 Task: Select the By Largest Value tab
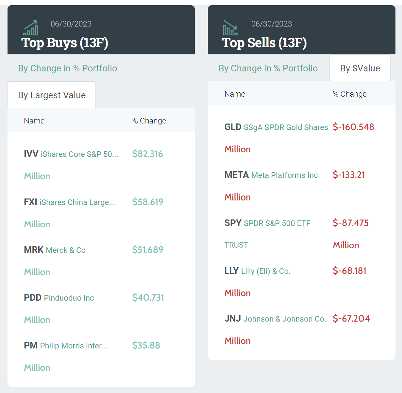coord(52,95)
